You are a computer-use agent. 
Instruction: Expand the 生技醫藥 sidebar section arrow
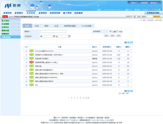(x=18, y=24)
